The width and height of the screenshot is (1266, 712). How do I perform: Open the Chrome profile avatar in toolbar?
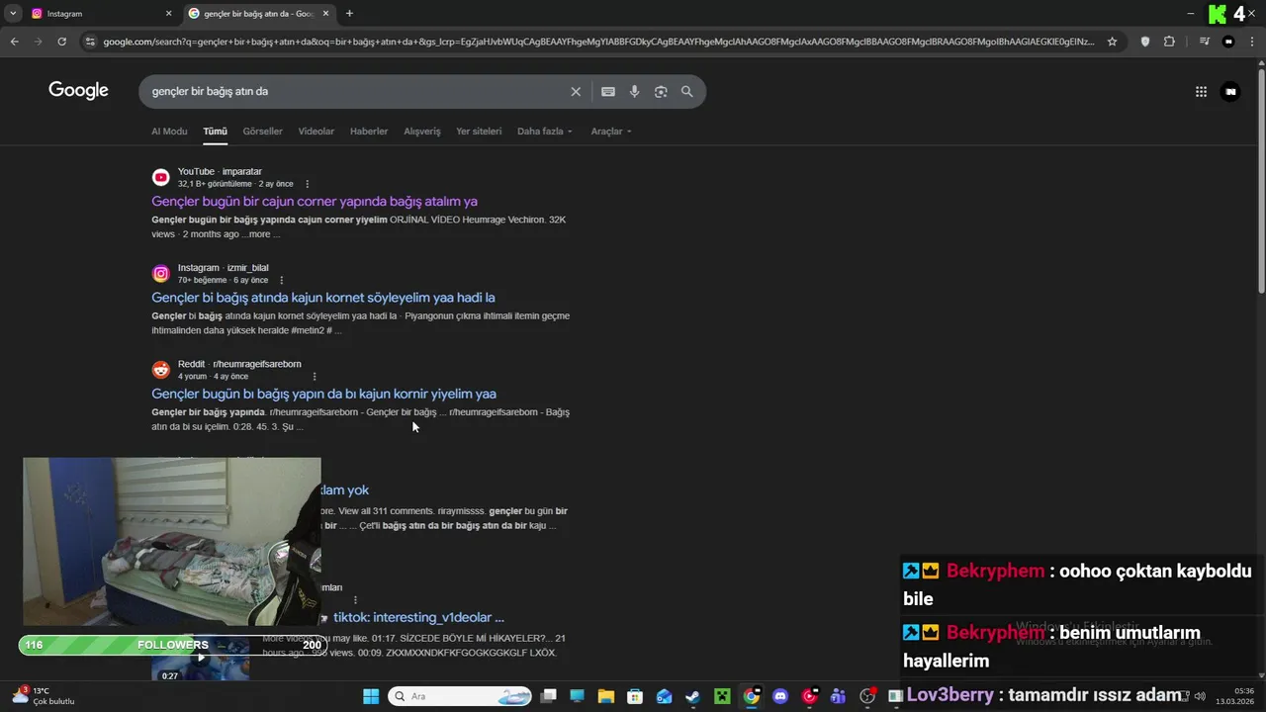pos(1228,42)
